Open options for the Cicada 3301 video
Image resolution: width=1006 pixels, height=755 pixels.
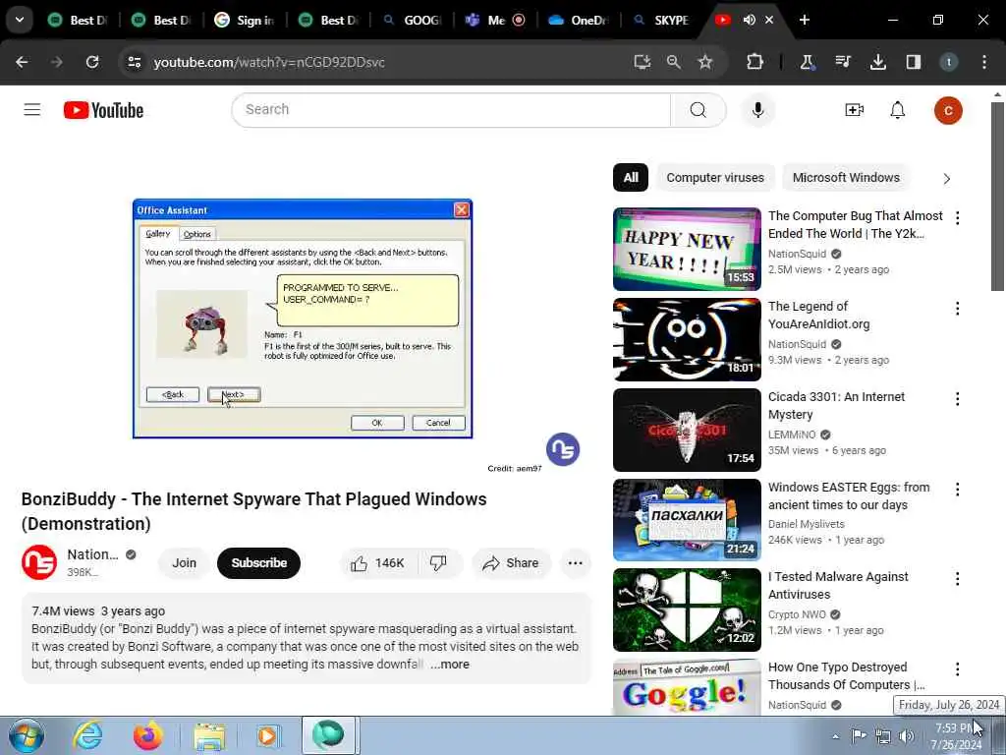point(957,399)
